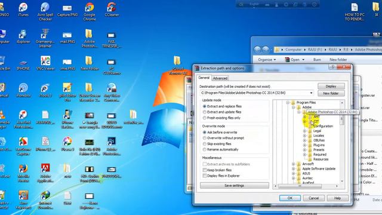Open the iCloud Remover folder on the desktop

click(177, 65)
